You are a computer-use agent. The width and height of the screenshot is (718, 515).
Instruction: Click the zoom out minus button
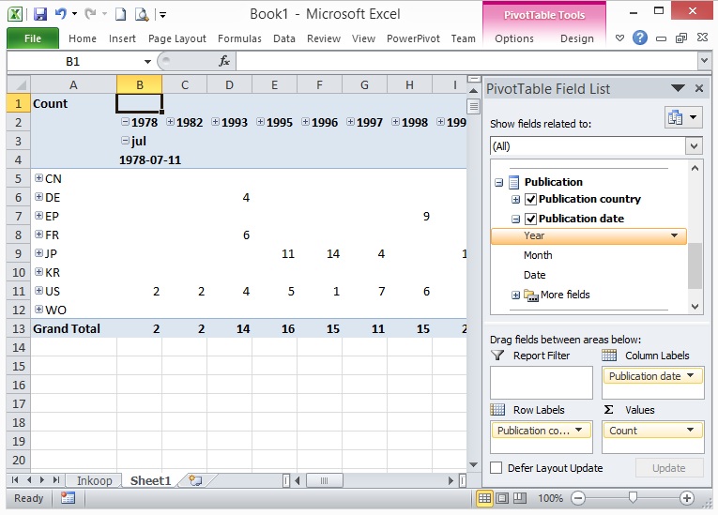pyautogui.click(x=578, y=498)
